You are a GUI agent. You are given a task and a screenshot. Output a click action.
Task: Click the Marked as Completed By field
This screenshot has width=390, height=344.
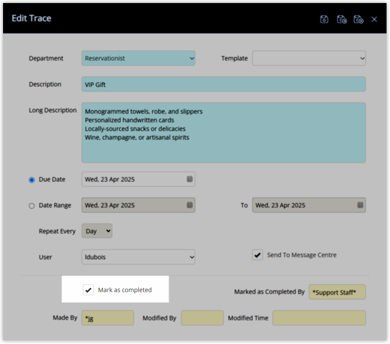click(x=337, y=292)
